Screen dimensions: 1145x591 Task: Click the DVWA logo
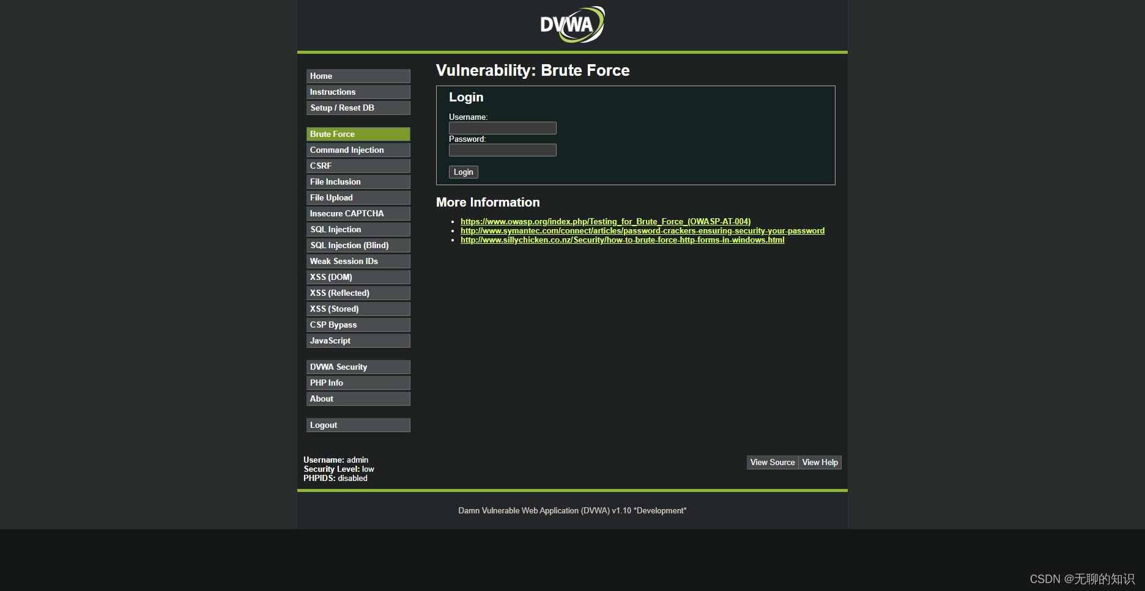coord(572,24)
